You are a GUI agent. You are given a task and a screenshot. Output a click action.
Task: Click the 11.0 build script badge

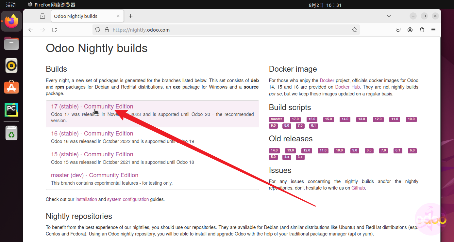click(395, 119)
